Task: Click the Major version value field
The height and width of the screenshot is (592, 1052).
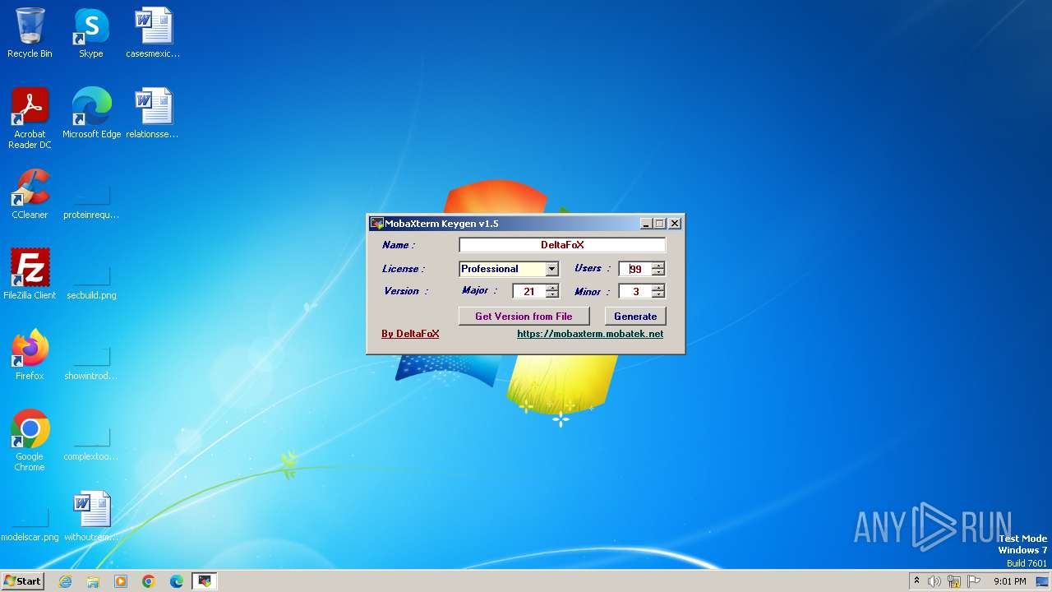Action: point(529,291)
